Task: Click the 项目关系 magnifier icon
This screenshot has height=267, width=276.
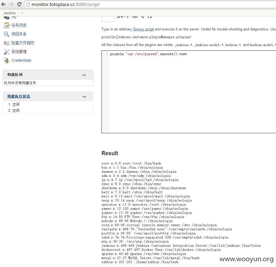Action: [7, 34]
